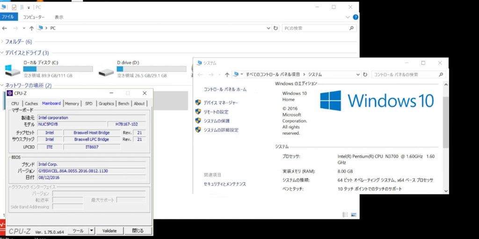Expand the PC address bar dropdown
This screenshot has height=239, width=479.
pos(269,28)
